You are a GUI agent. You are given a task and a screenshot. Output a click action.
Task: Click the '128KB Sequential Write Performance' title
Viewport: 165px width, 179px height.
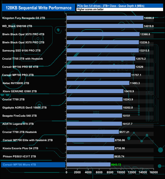(39, 8)
